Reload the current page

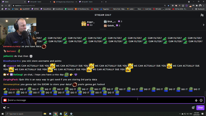(9, 6)
